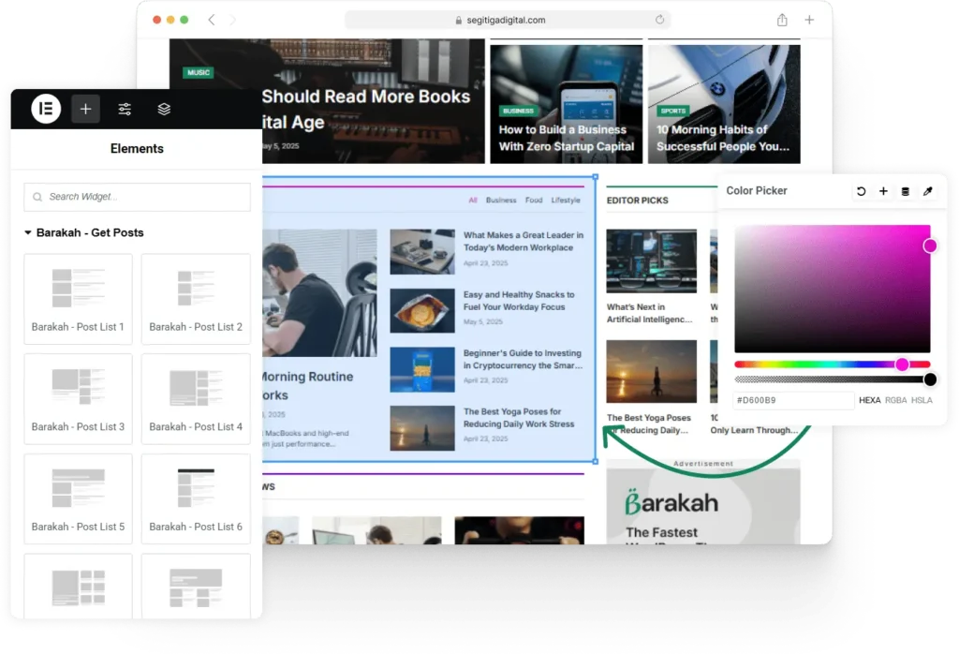Image resolution: width=959 pixels, height=654 pixels.
Task: Select the Barakah - Post List 6 widget
Action: (196, 498)
